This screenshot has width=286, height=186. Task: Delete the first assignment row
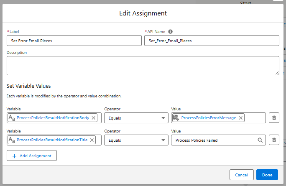coord(274,118)
